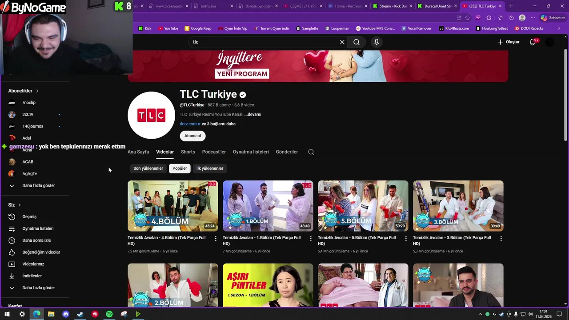
Task: Switch to the Podcast'ler channel tab
Action: [214, 152]
